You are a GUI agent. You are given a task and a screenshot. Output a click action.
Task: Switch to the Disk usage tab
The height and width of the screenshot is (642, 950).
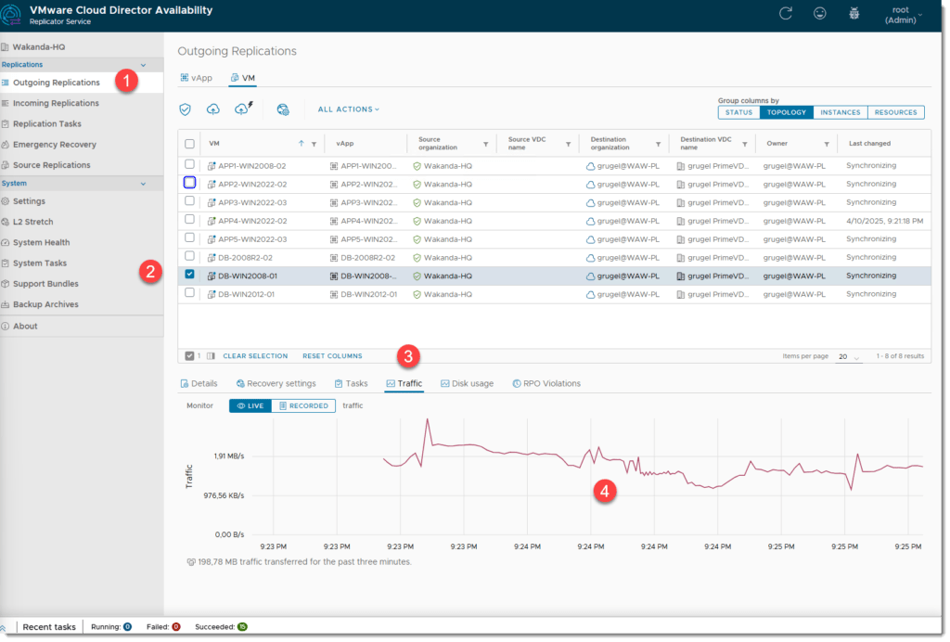point(467,383)
